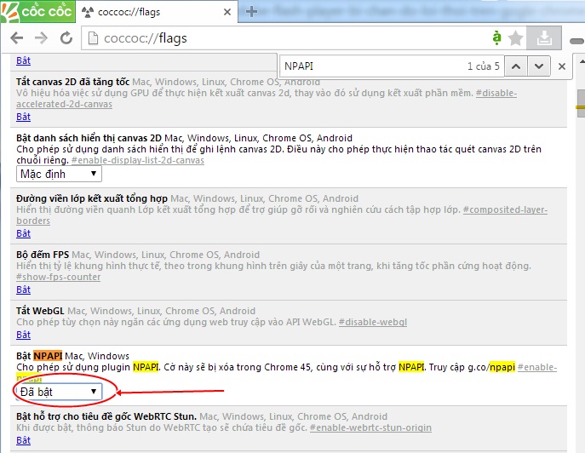Select the coccoc://flags tab
This screenshot has width=585, height=453.
[x=157, y=12]
